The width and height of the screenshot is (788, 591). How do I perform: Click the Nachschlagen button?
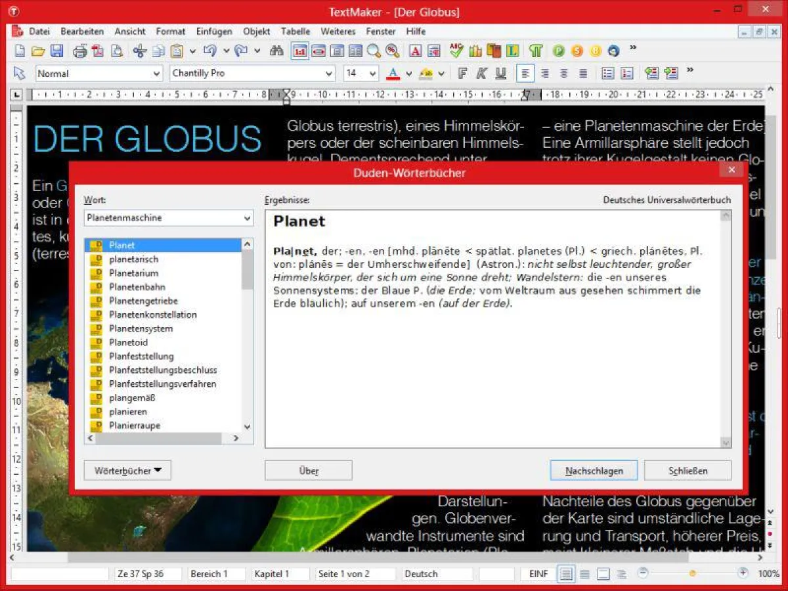coord(594,470)
